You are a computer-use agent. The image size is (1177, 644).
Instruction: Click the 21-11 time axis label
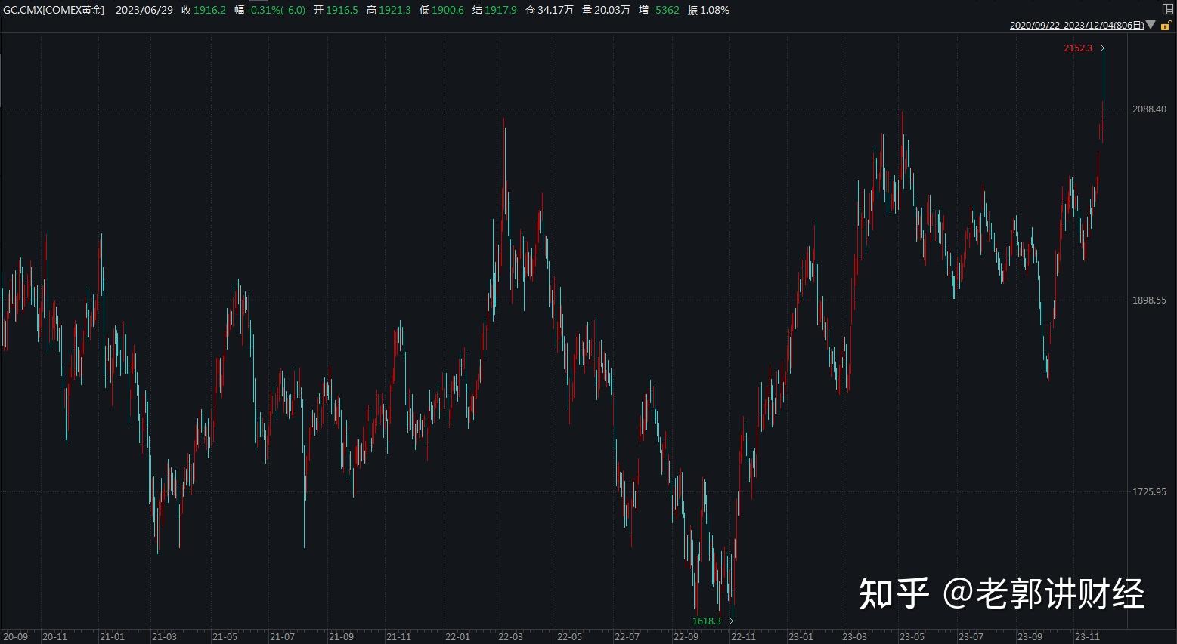[399, 637]
